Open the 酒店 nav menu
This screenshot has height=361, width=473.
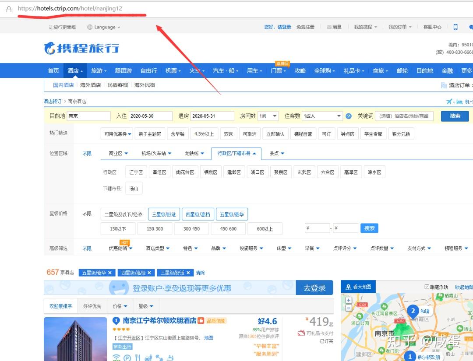click(75, 70)
